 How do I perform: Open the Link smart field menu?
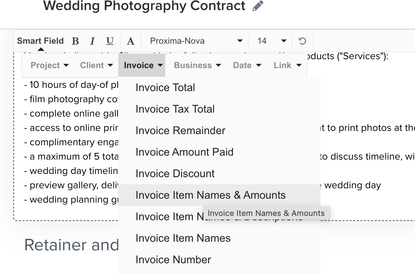pyautogui.click(x=287, y=65)
